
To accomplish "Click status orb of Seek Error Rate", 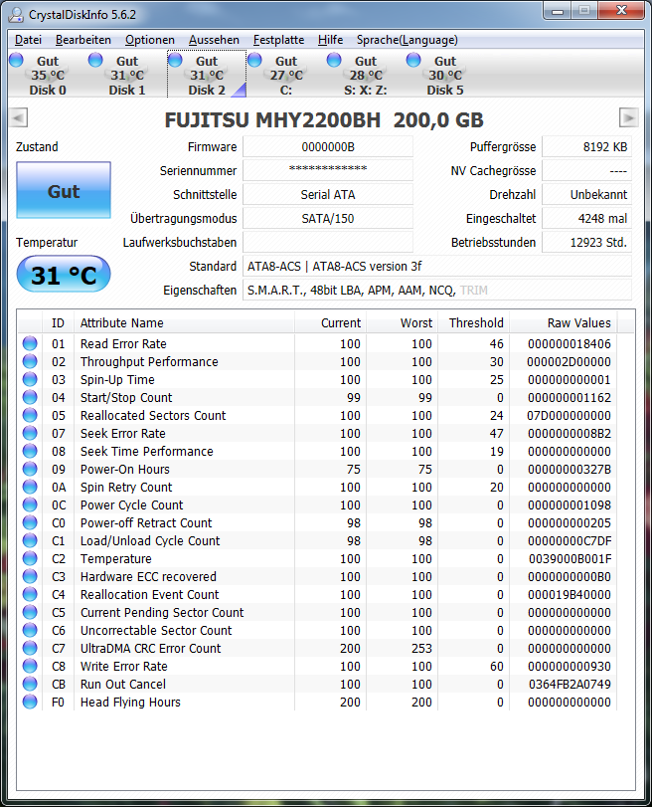I will pos(30,433).
